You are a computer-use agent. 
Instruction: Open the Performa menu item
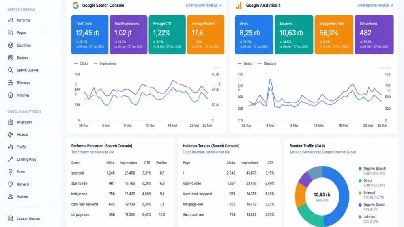pos(23,20)
